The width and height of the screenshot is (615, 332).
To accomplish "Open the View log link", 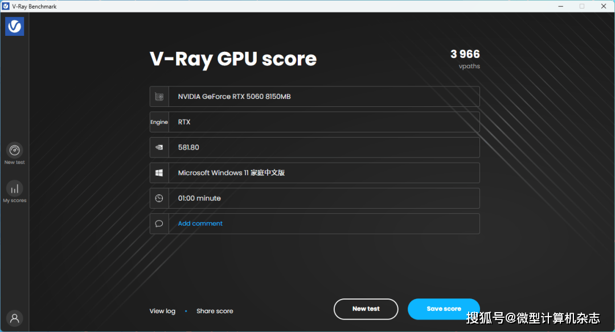I will 162,311.
